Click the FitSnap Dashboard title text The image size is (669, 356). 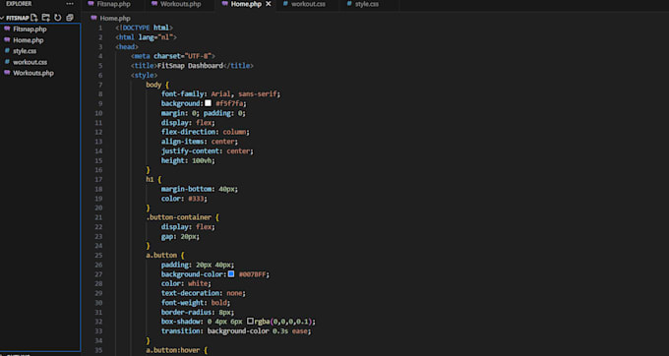pyautogui.click(x=190, y=66)
